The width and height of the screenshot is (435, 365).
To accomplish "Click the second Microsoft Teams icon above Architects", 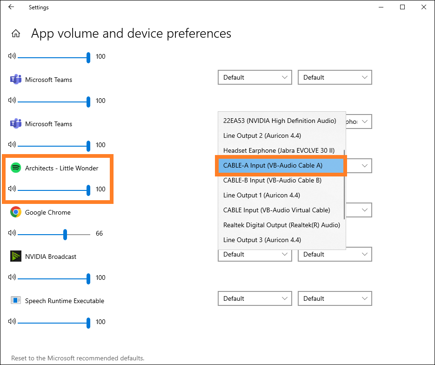I will [16, 123].
